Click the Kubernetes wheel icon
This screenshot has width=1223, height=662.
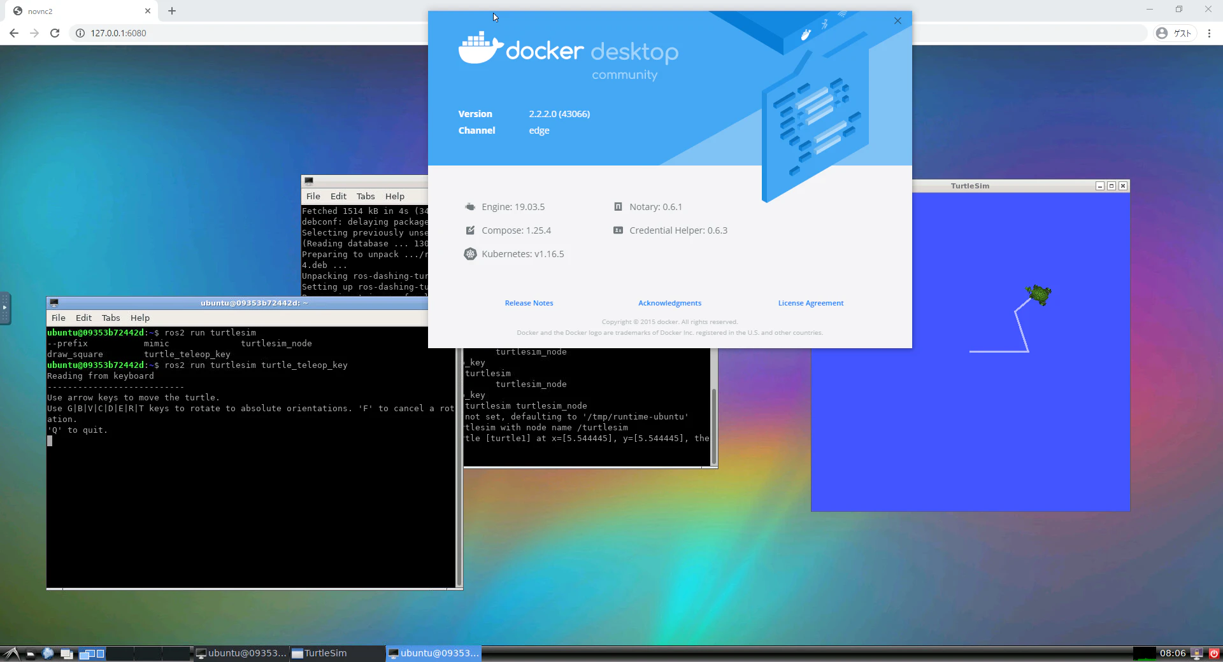[470, 254]
